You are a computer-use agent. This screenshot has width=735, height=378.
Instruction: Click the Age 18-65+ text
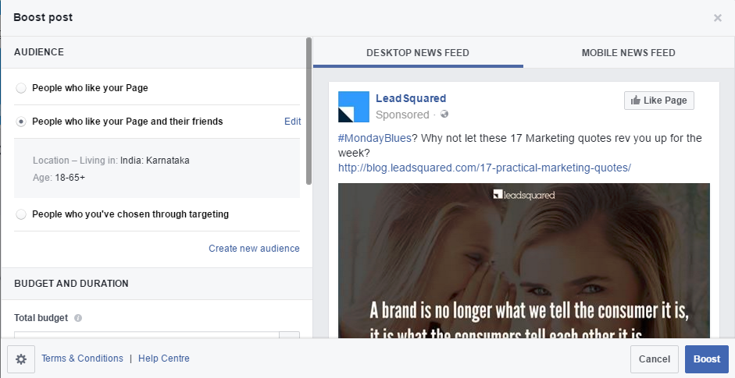pos(59,178)
